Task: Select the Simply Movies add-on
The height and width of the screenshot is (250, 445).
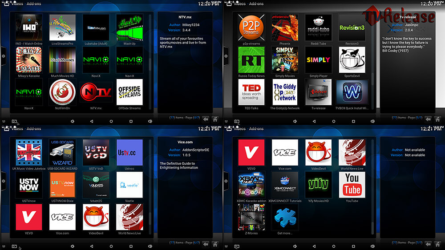Action: [x=285, y=60]
